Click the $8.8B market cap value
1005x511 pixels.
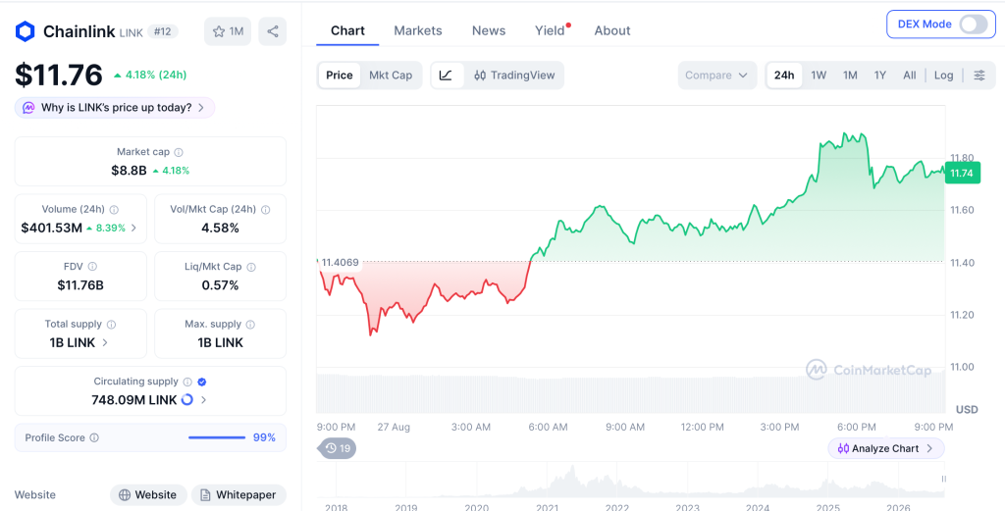click(129, 171)
